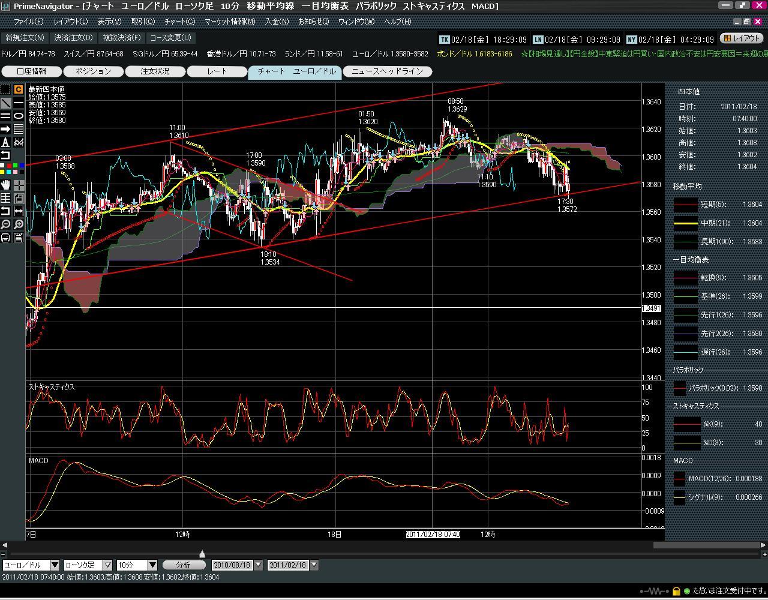Click the zoom in magnifier icon
The image size is (768, 600).
click(19, 224)
